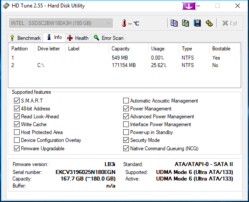Click the Bootable column header
Viewport: 249px width, 202px height.
tap(225, 49)
